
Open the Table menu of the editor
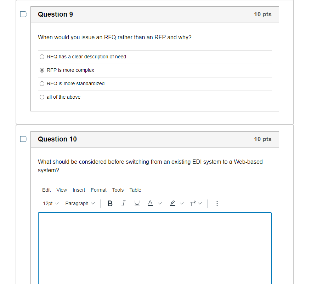135,190
